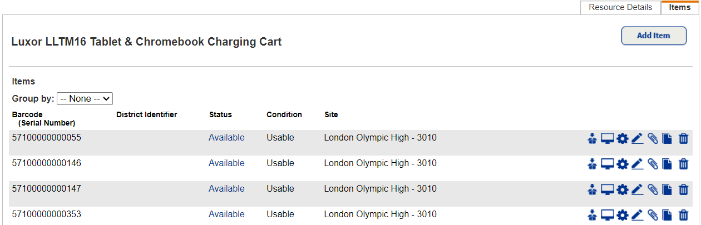
Task: Click the document copy icon for item 57100000000146
Action: [x=668, y=164]
